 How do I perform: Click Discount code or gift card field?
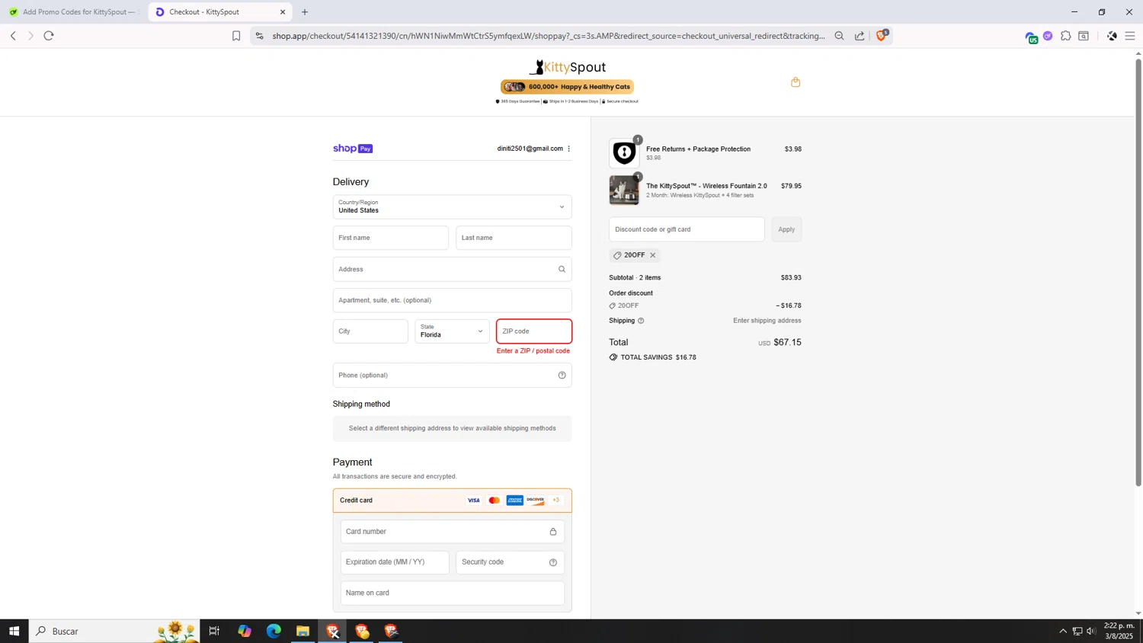point(687,229)
